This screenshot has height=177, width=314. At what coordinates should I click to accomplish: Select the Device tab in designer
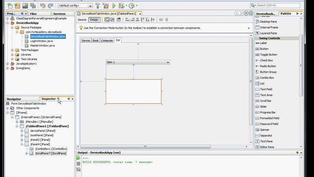[x=86, y=40]
